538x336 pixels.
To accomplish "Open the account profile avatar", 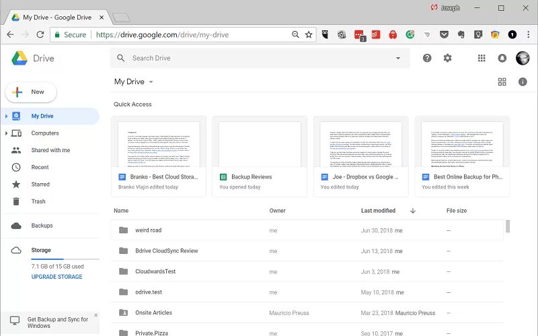I will pos(523,58).
